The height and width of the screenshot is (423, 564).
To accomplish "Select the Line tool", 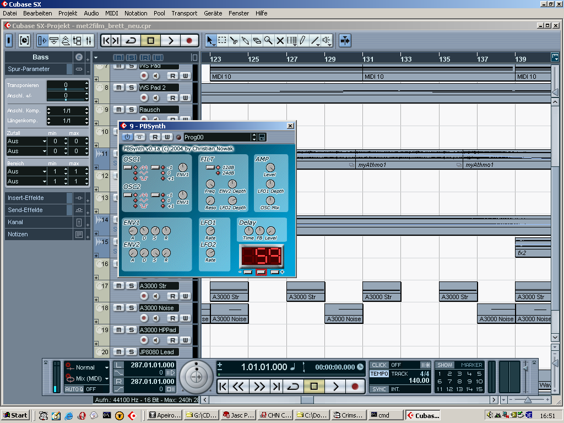I will pyautogui.click(x=314, y=40).
